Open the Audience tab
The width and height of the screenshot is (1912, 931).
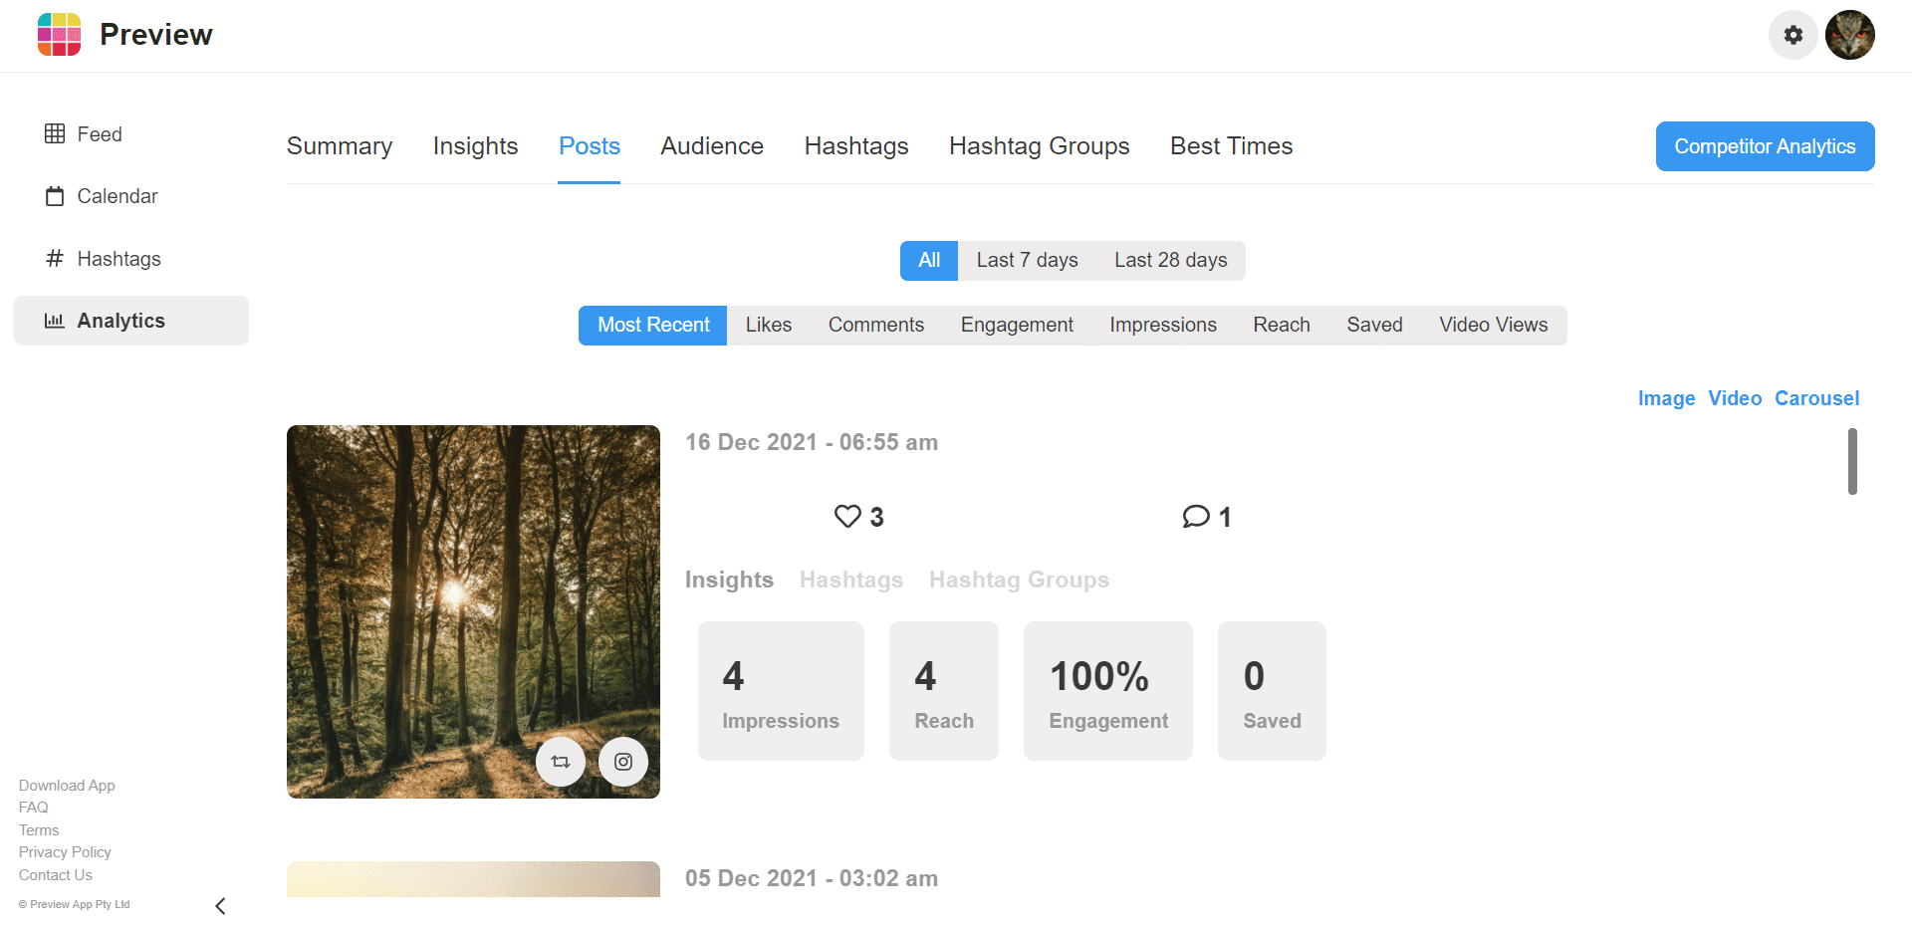point(712,146)
